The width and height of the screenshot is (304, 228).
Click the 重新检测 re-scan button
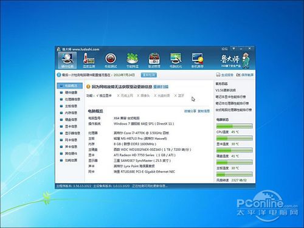click(149, 75)
